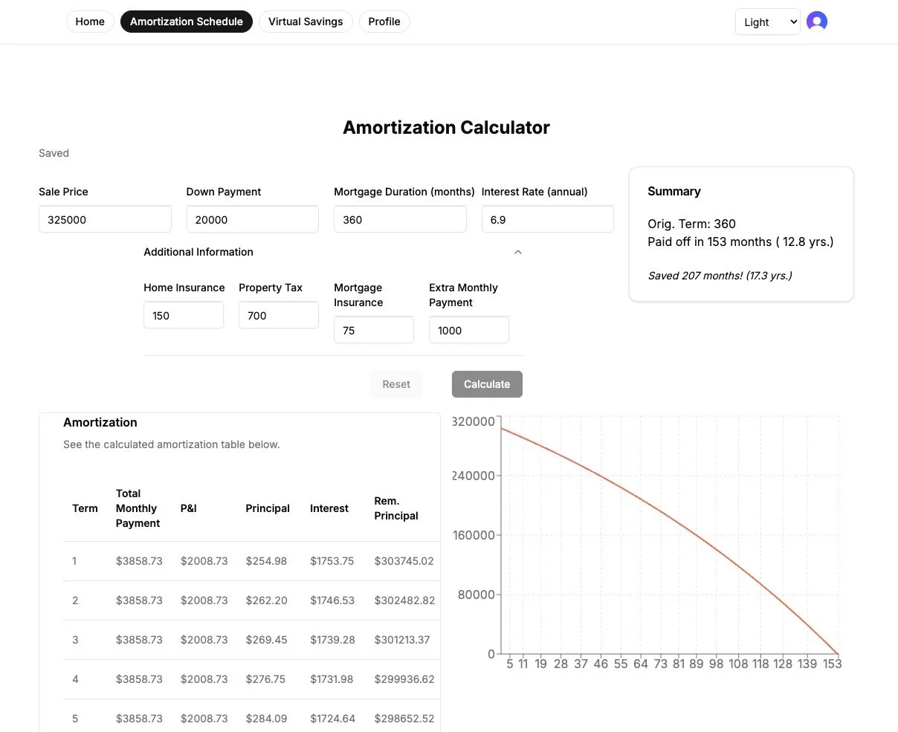Open the user avatar profile icon

[x=816, y=22]
